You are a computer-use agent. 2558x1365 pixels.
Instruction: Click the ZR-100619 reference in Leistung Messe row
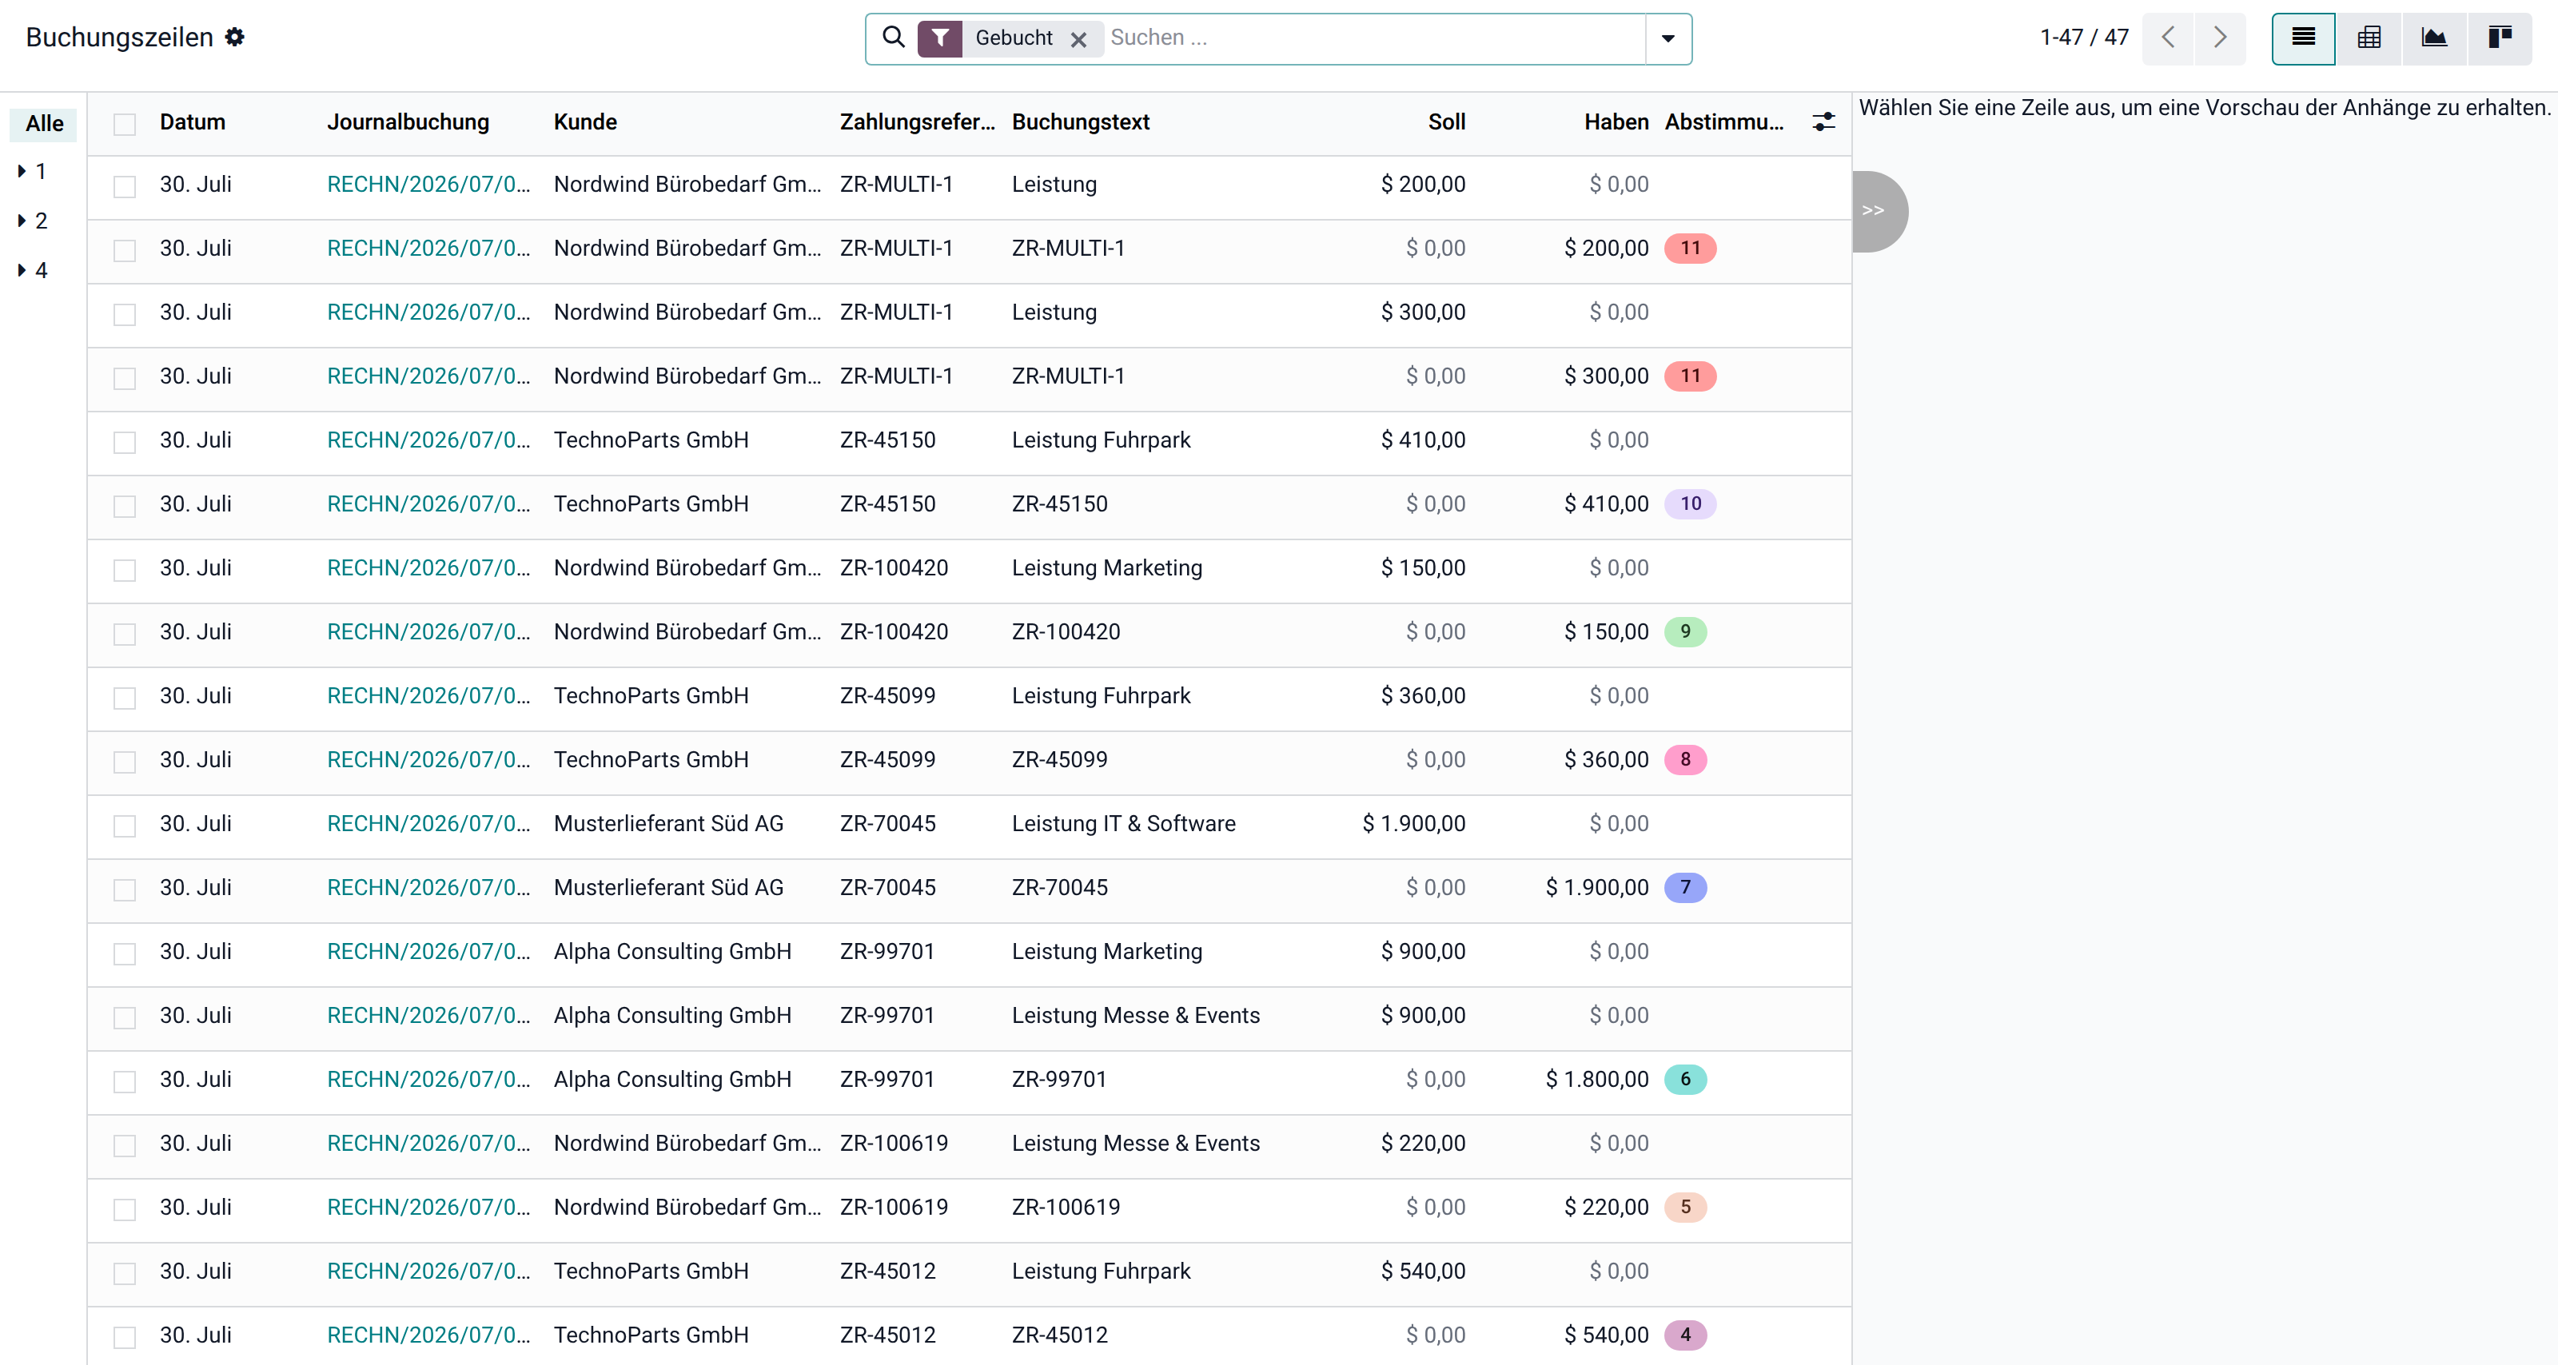[x=894, y=1144]
